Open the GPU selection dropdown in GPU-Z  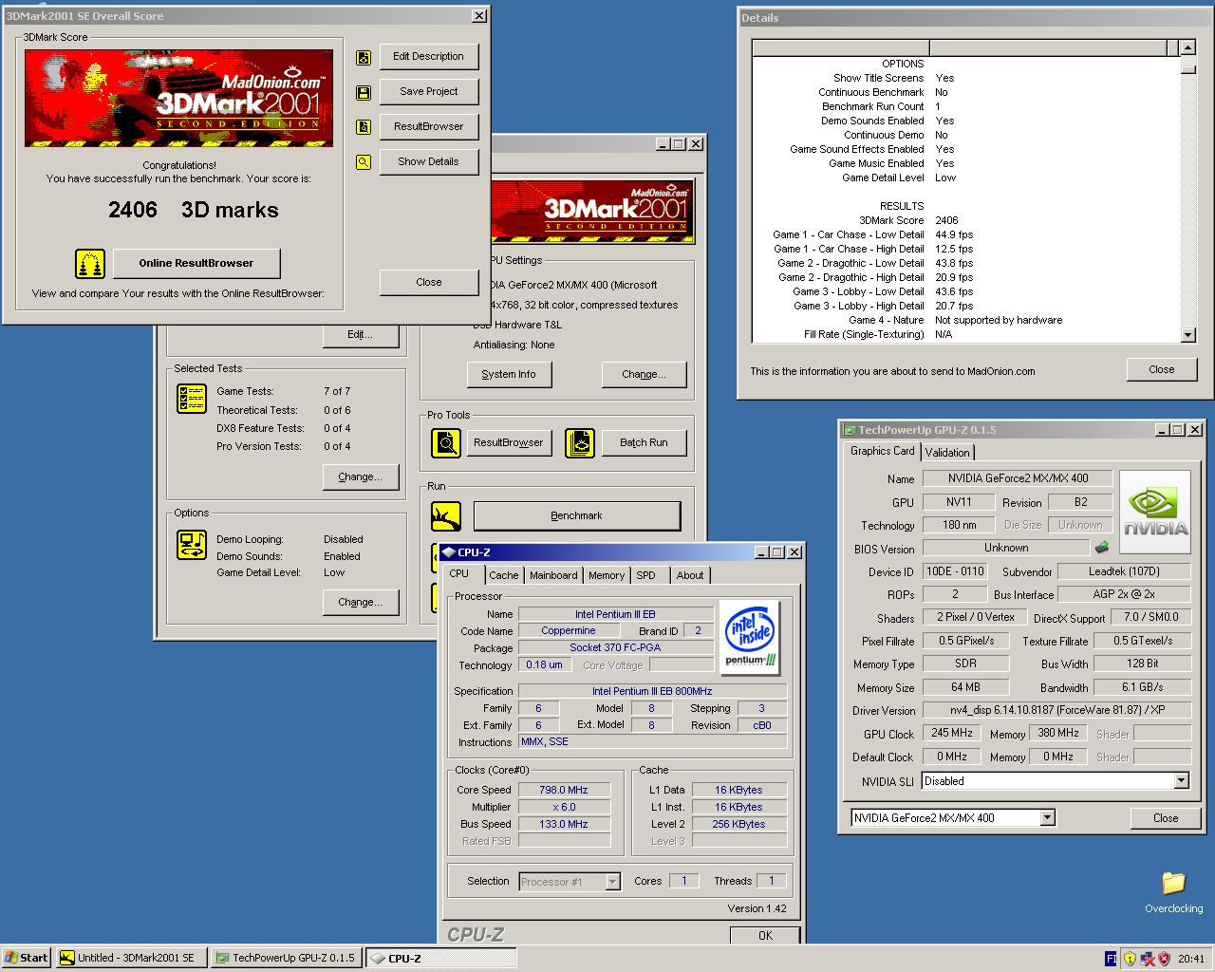(x=1047, y=818)
